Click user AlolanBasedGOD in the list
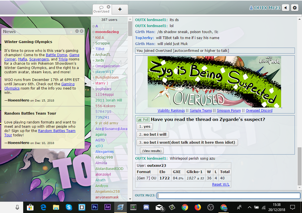Viewport: 302px width, 213px height. coord(109,169)
